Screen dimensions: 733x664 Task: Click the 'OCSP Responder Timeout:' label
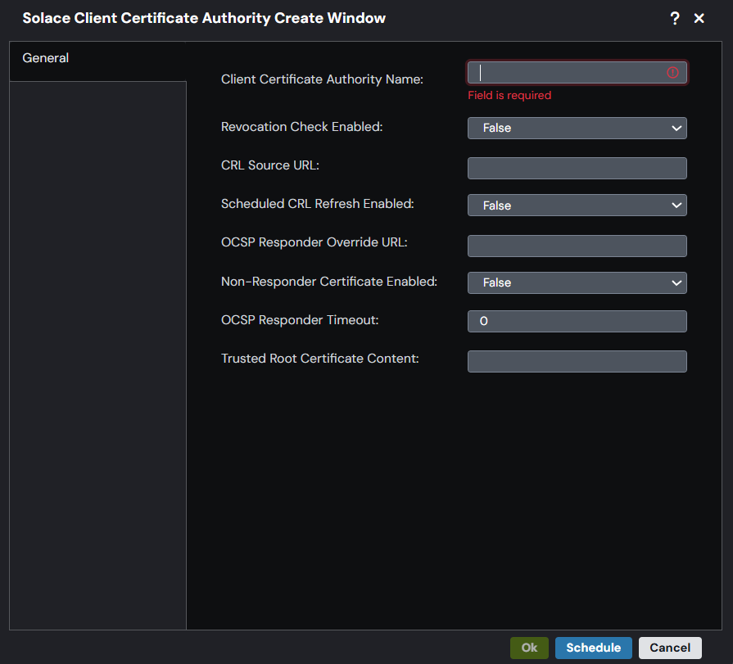click(x=300, y=320)
